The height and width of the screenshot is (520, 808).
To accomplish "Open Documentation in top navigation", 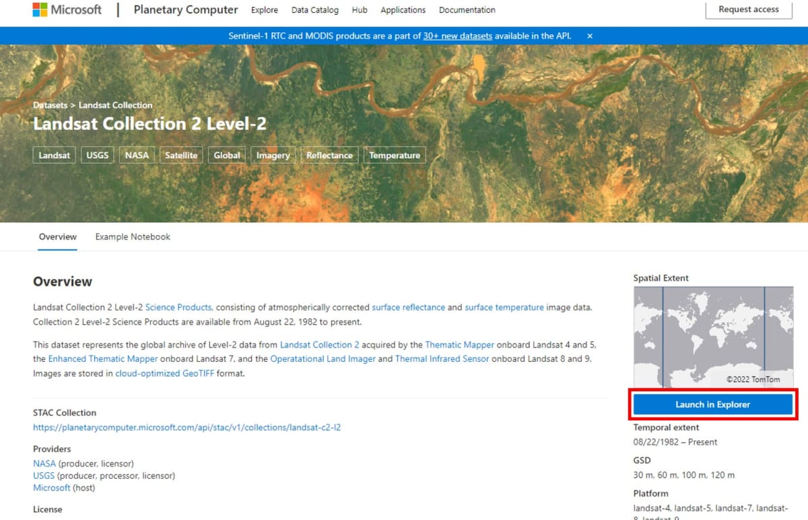I will [467, 10].
